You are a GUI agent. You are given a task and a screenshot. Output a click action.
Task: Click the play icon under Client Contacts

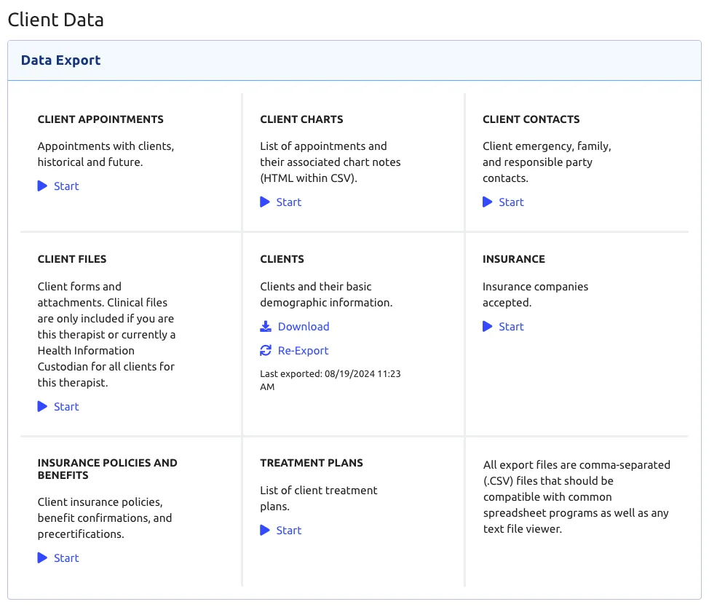click(488, 202)
